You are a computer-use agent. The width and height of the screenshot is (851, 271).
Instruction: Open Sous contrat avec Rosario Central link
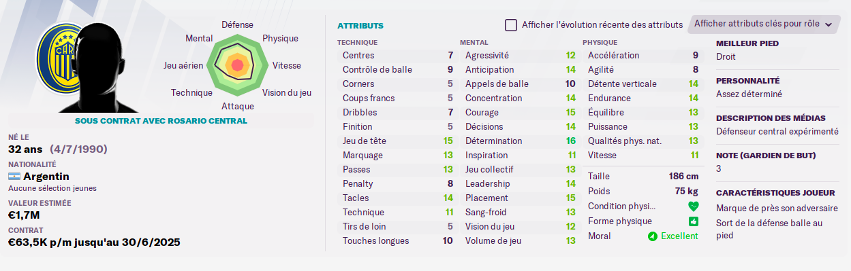[x=161, y=121]
